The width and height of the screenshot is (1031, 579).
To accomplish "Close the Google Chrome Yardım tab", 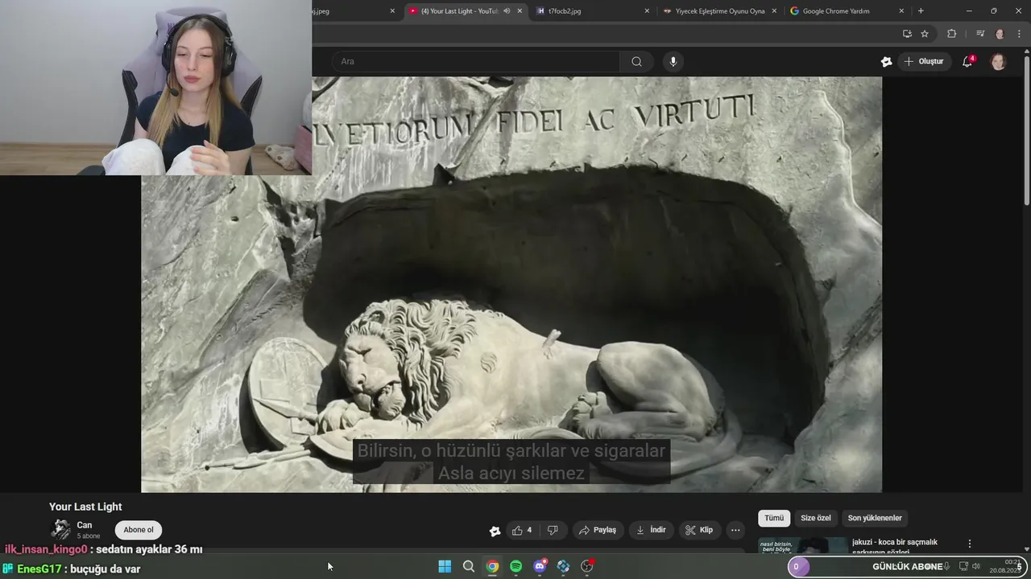I will (901, 11).
